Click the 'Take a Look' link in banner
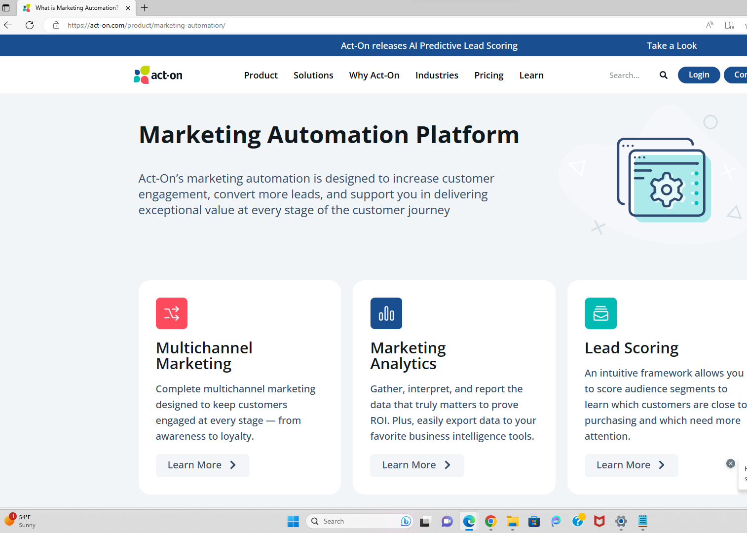The width and height of the screenshot is (747, 533). pyautogui.click(x=672, y=45)
